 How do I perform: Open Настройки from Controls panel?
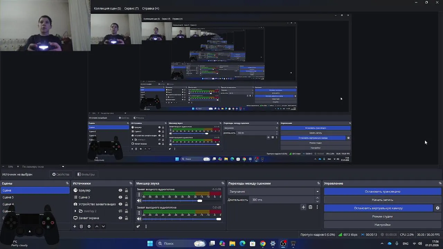tap(382, 225)
